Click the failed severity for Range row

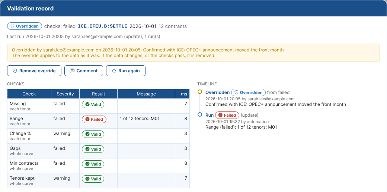(x=59, y=119)
